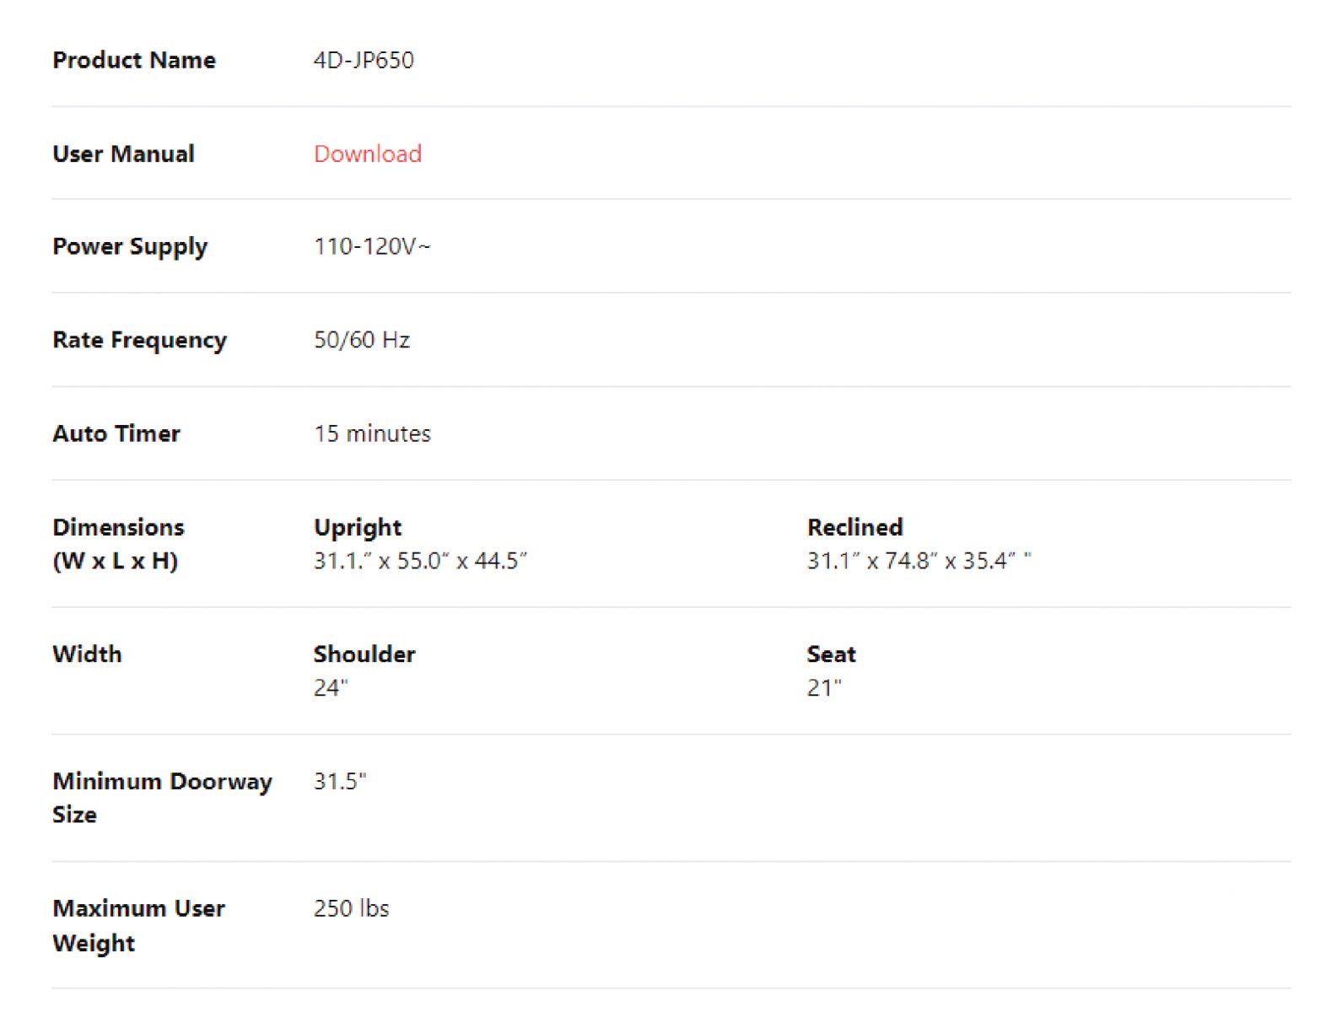
Task: Select the 50/60 Hz frequency value
Action: click(362, 340)
